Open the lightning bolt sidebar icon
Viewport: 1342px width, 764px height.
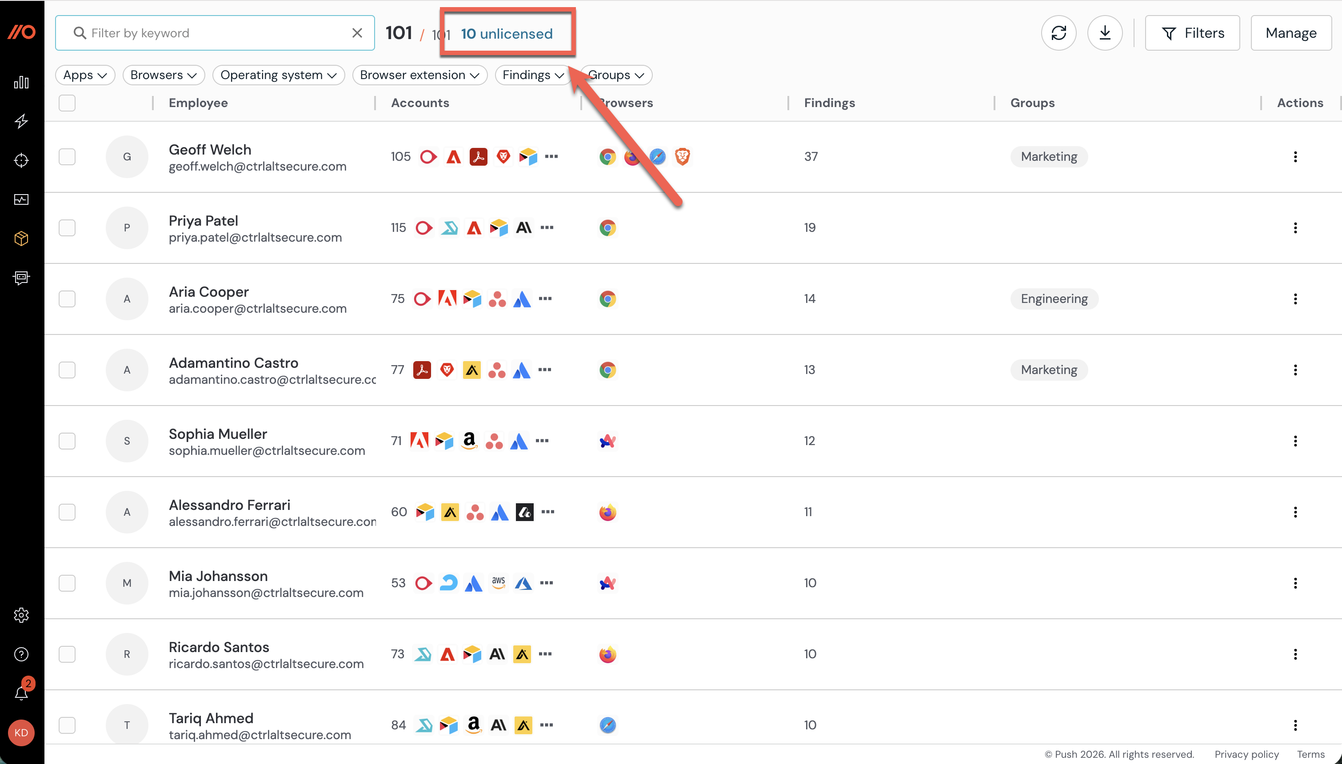pyautogui.click(x=21, y=121)
